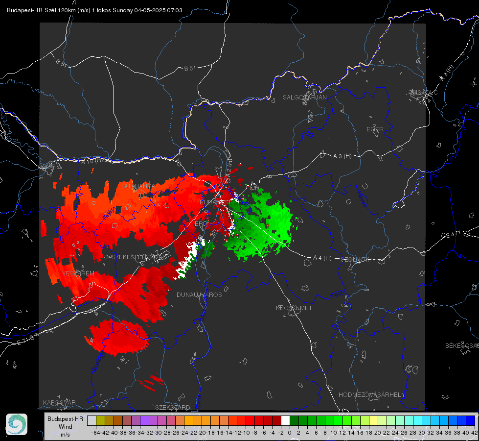
Task: Click the radar title text with date 04-05-2025
Action: (95, 10)
